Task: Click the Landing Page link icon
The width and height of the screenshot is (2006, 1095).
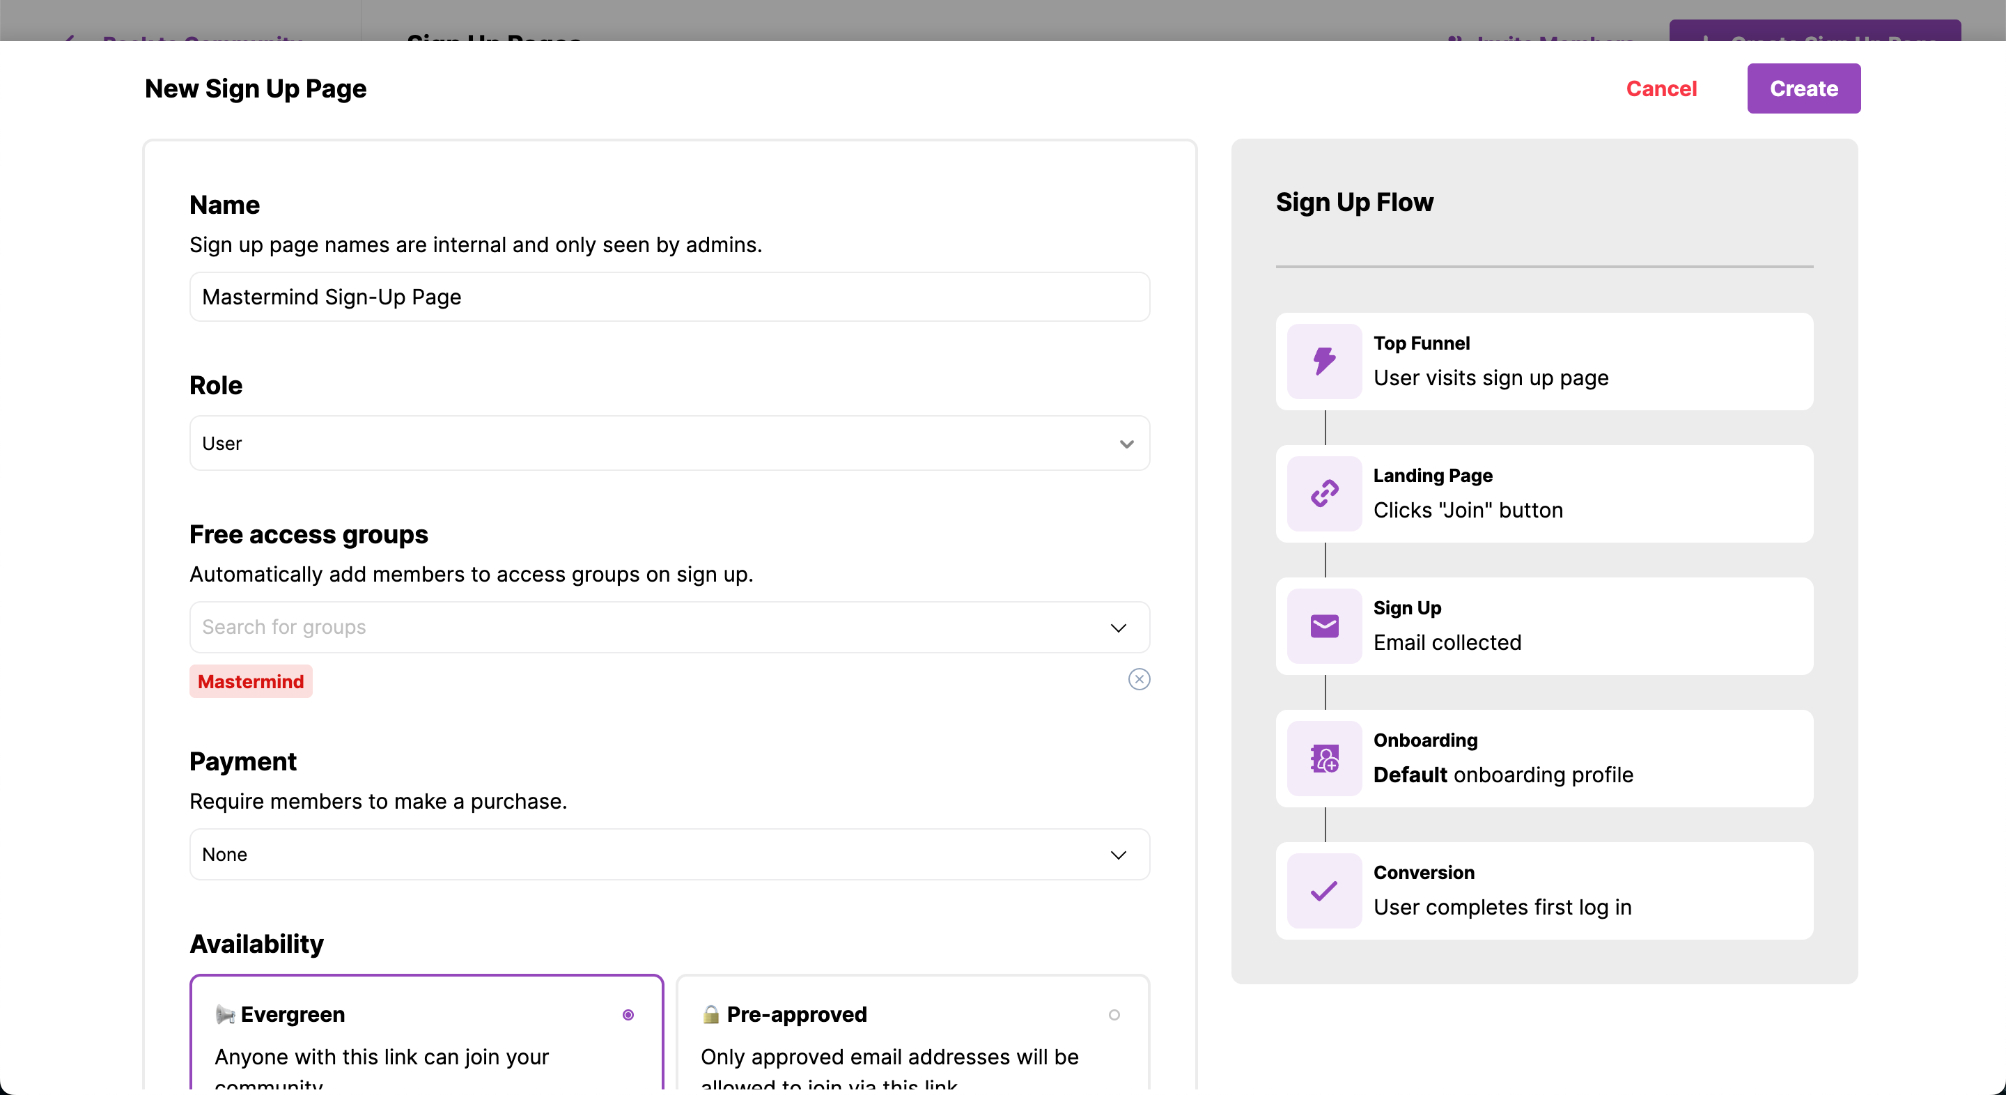Action: [x=1324, y=494]
